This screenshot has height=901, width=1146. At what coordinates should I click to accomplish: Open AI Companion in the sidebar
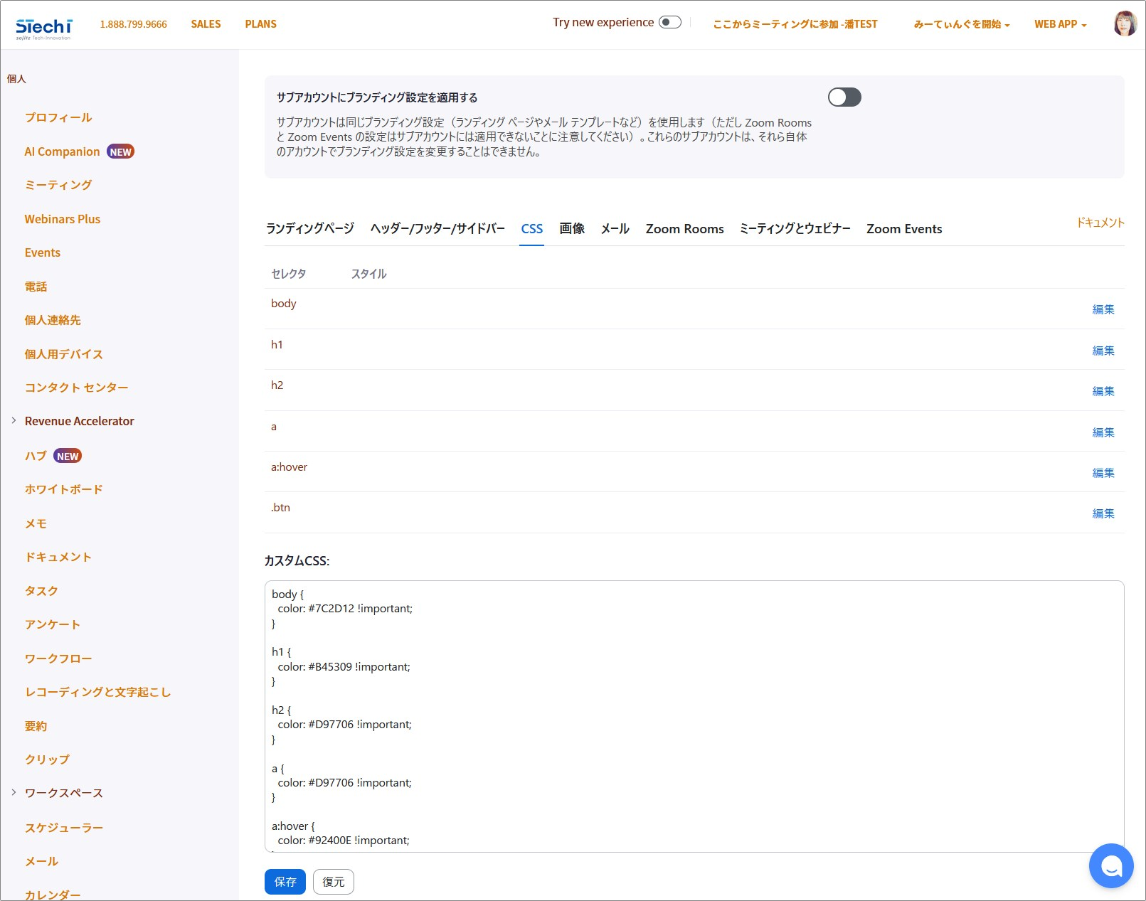62,151
